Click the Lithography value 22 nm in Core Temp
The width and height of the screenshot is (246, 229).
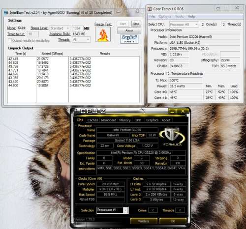(230, 60)
